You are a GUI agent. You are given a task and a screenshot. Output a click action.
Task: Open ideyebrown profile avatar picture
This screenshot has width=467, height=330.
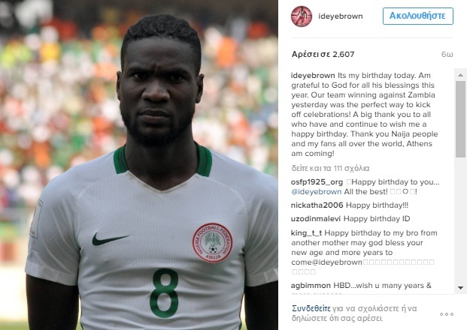(x=302, y=16)
